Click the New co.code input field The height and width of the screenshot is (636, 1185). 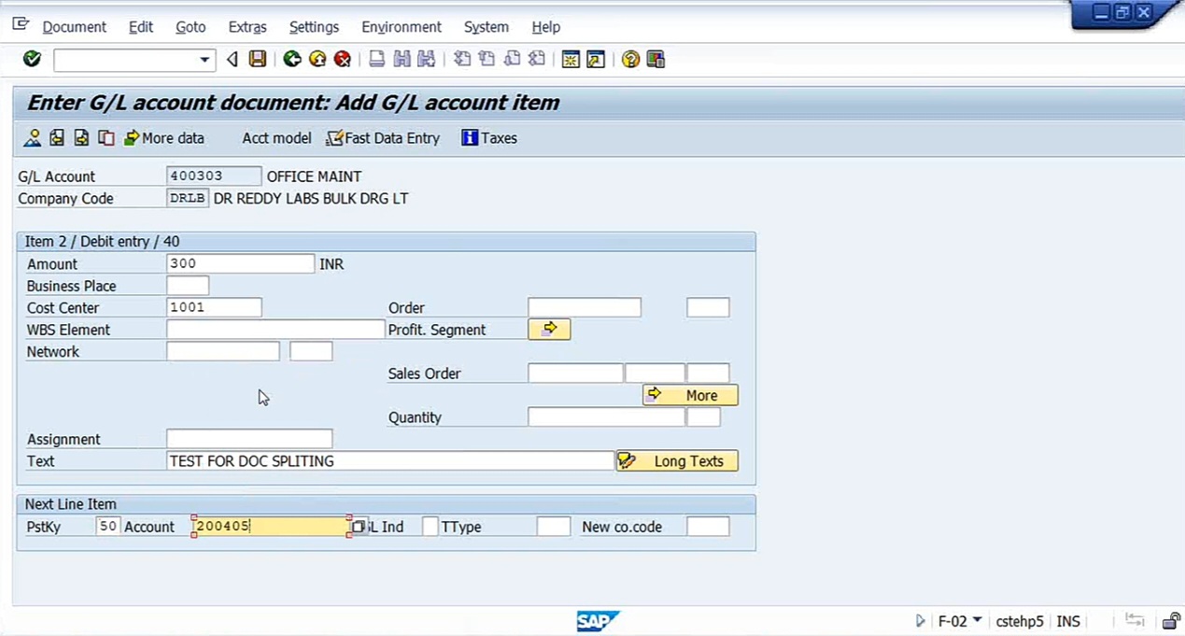(708, 527)
